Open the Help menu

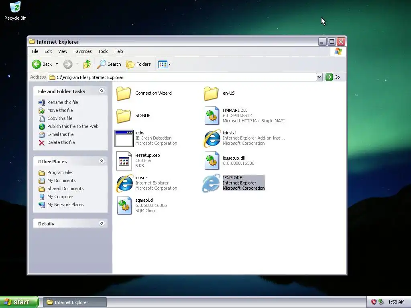(x=118, y=51)
